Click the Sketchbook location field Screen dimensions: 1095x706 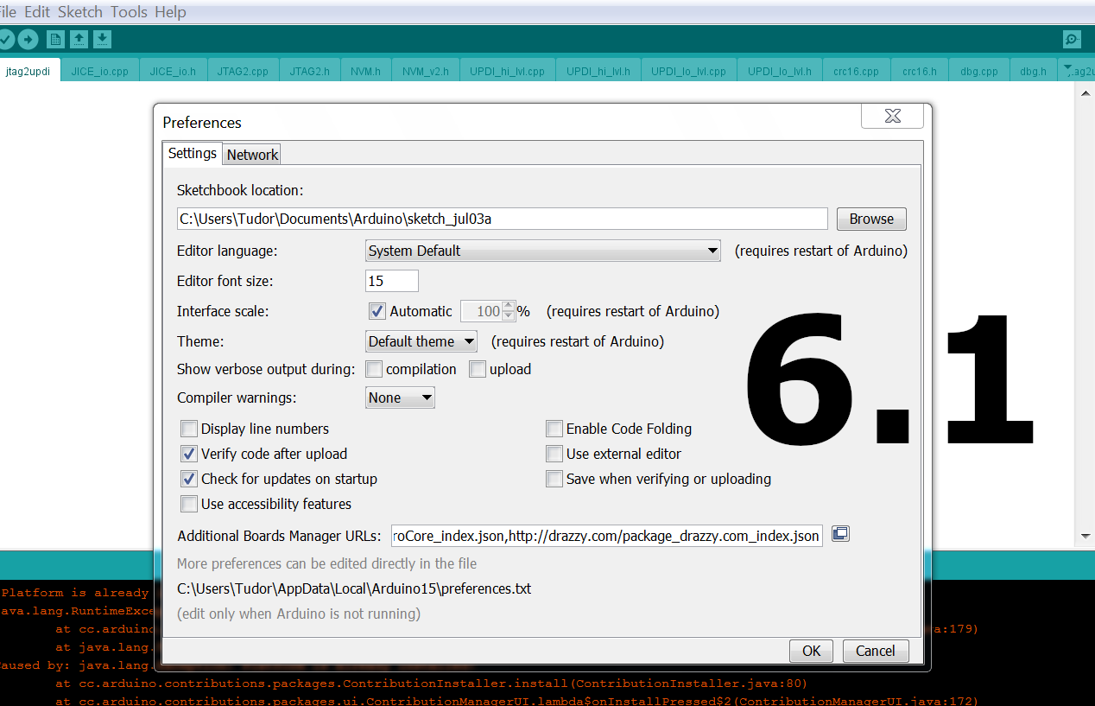(x=503, y=219)
